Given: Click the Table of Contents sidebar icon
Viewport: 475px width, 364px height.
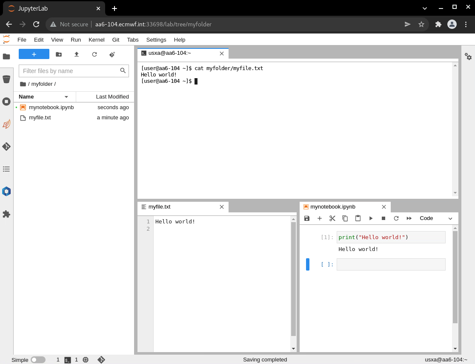Looking at the screenshot, I should click(x=6, y=169).
